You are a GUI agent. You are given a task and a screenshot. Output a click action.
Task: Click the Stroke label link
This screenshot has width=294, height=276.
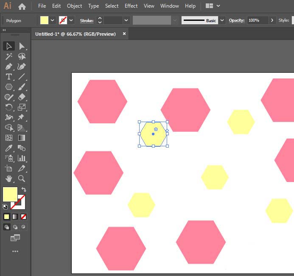pyautogui.click(x=87, y=20)
